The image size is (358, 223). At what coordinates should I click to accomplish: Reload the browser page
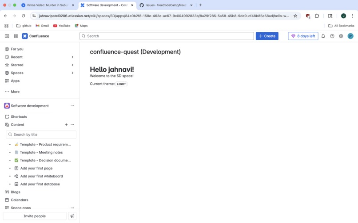(23, 15)
